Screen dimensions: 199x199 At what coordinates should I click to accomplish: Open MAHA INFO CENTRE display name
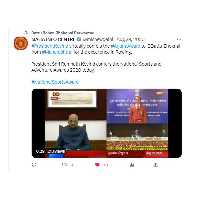point(53,39)
